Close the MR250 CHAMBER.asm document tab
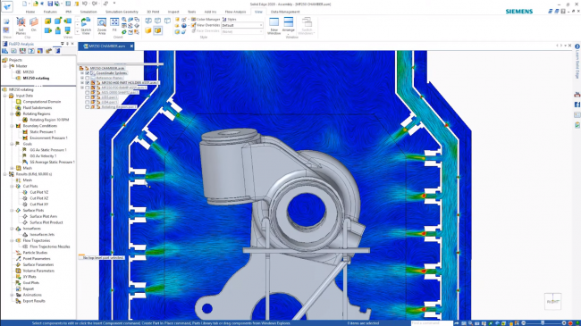The height and width of the screenshot is (326, 581). pyautogui.click(x=131, y=46)
